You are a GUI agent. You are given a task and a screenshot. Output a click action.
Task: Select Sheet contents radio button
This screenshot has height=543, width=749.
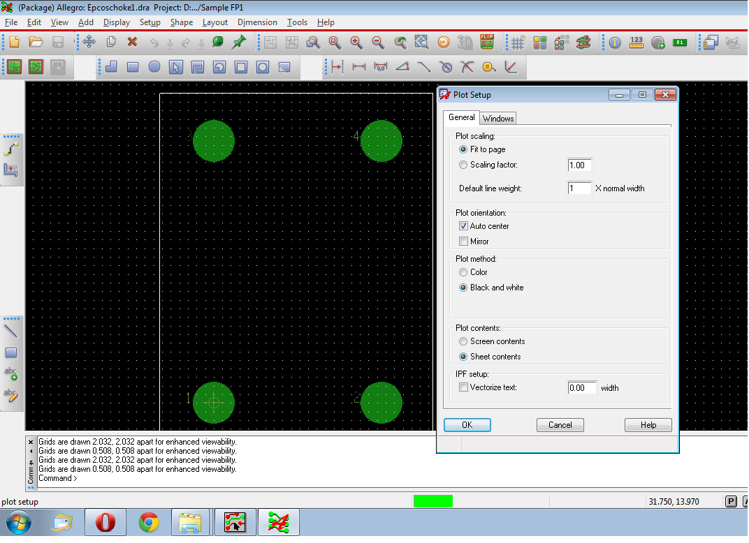[x=463, y=357]
